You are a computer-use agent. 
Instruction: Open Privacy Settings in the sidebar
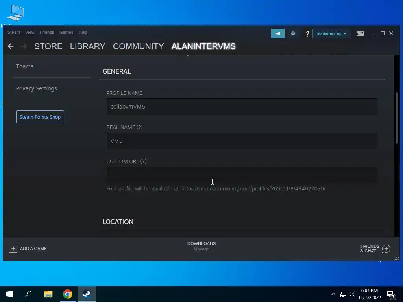(x=36, y=88)
